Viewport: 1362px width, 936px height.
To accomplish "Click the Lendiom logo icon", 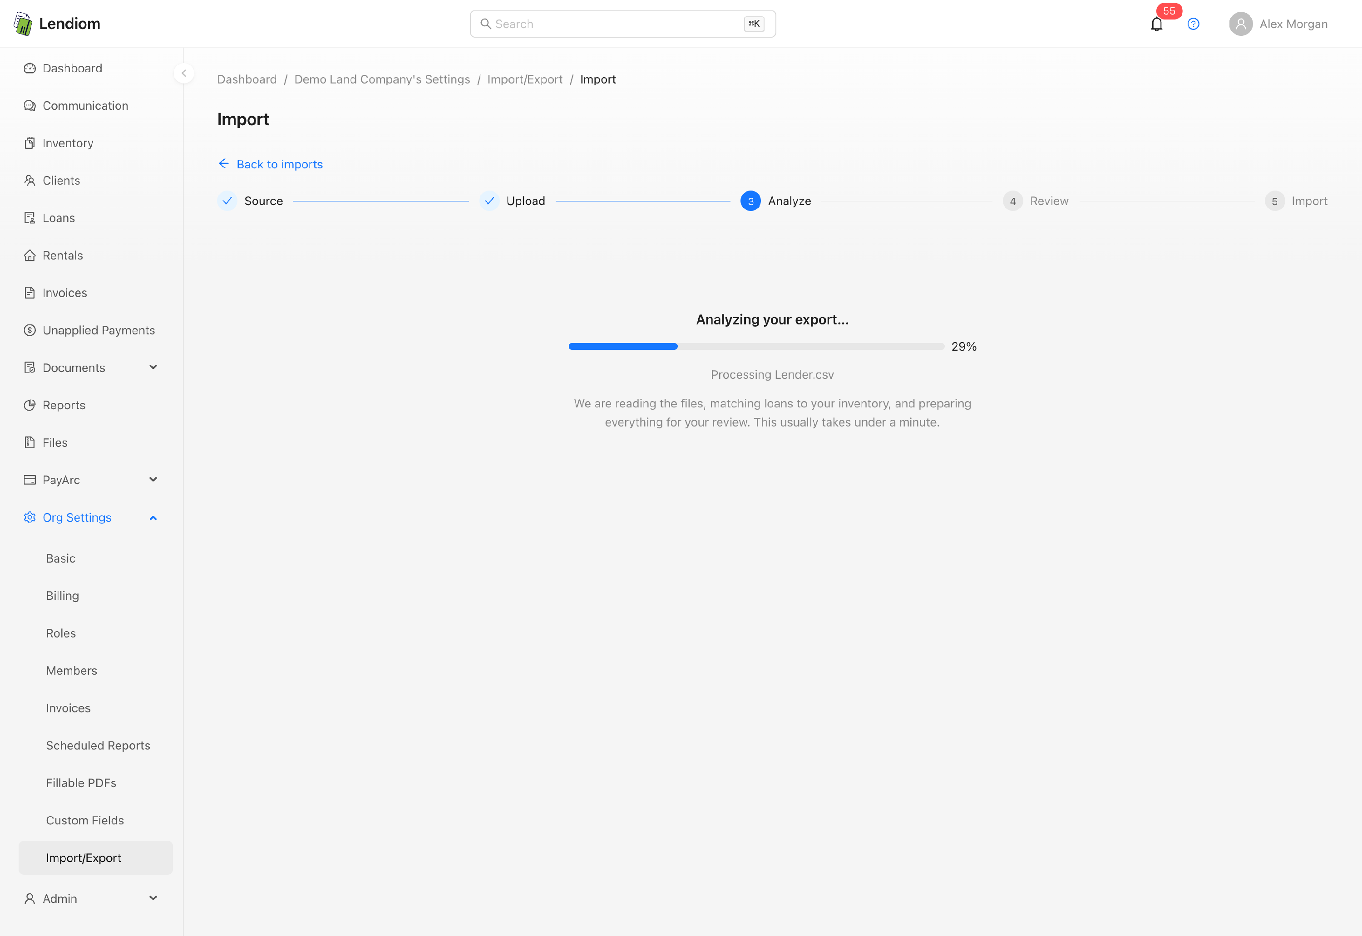I will (x=23, y=24).
